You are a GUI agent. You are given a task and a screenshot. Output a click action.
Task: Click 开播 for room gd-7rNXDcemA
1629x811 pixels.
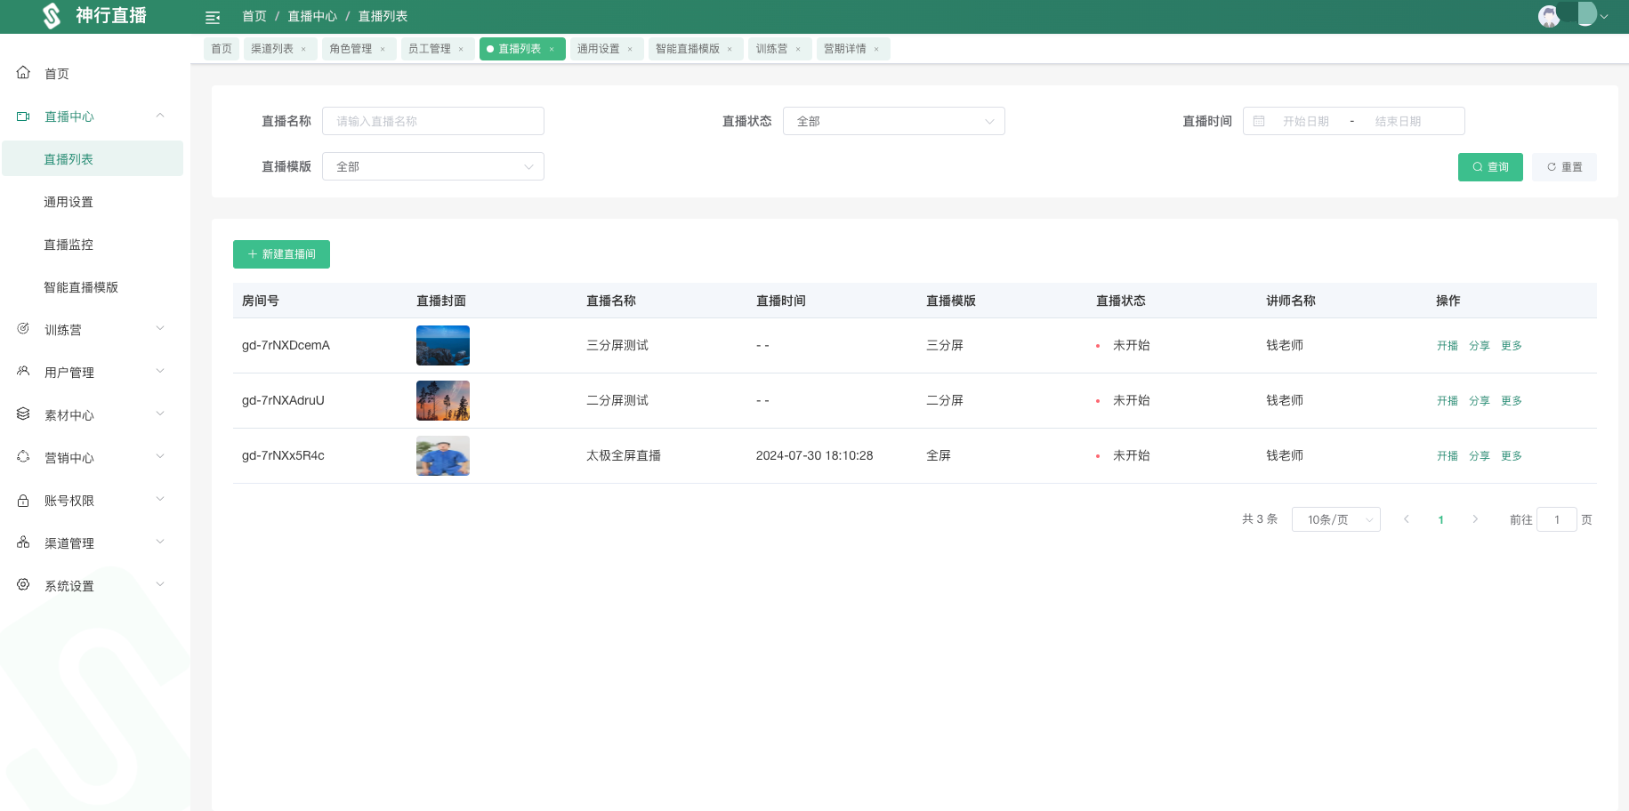point(1448,346)
